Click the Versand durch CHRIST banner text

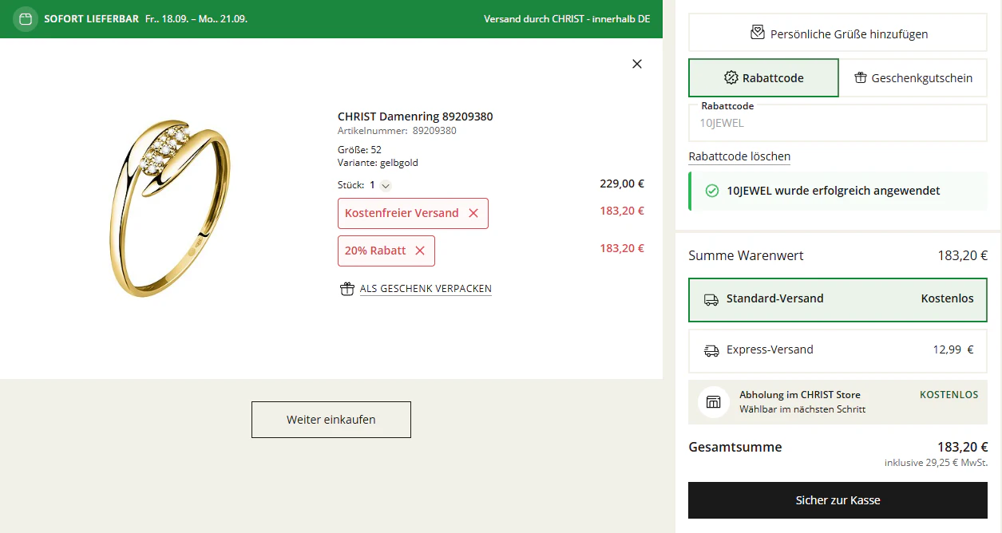click(567, 19)
